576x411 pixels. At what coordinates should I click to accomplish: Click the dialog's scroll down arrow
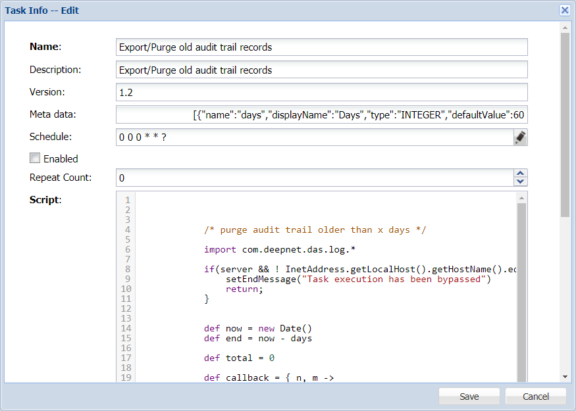[565, 377]
